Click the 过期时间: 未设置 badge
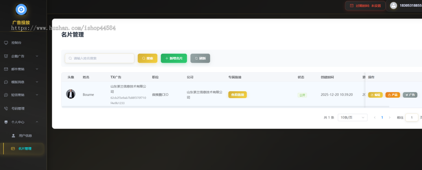Image resolution: width=422 pixels, height=170 pixels. point(365,6)
